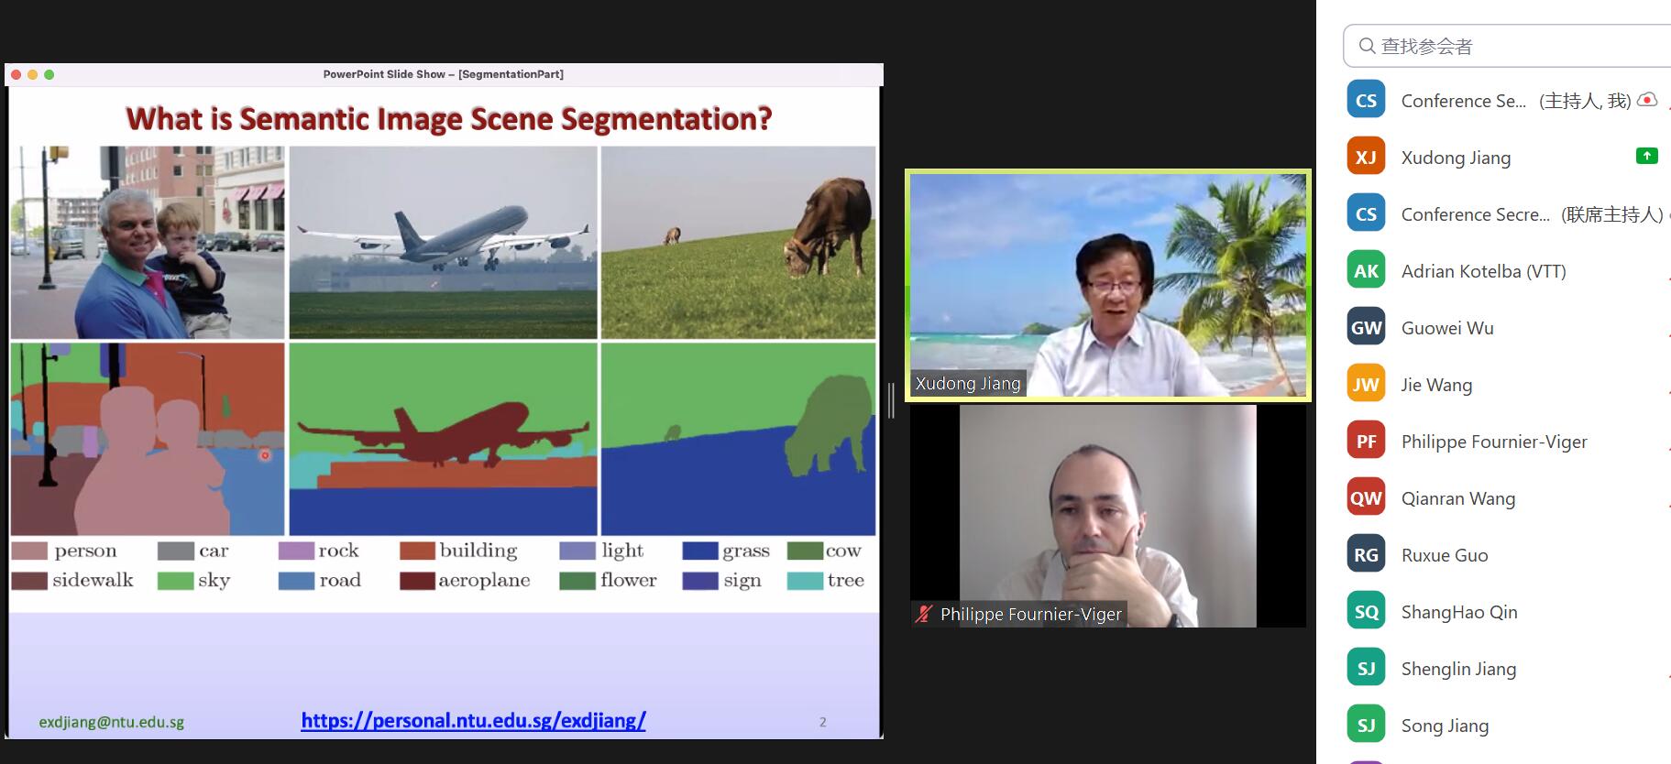Click Guowei Wu's GW avatar
The image size is (1671, 764).
[x=1366, y=327]
